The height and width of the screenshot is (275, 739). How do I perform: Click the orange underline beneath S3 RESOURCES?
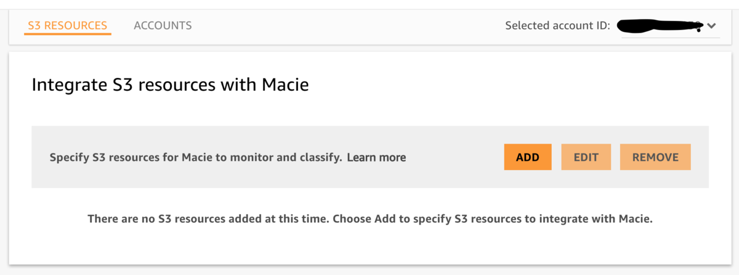tap(68, 34)
